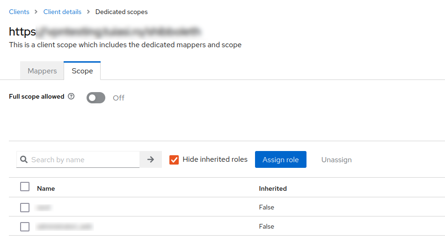Open the Client details breadcrumb link
Image resolution: width=445 pixels, height=252 pixels.
62,12
